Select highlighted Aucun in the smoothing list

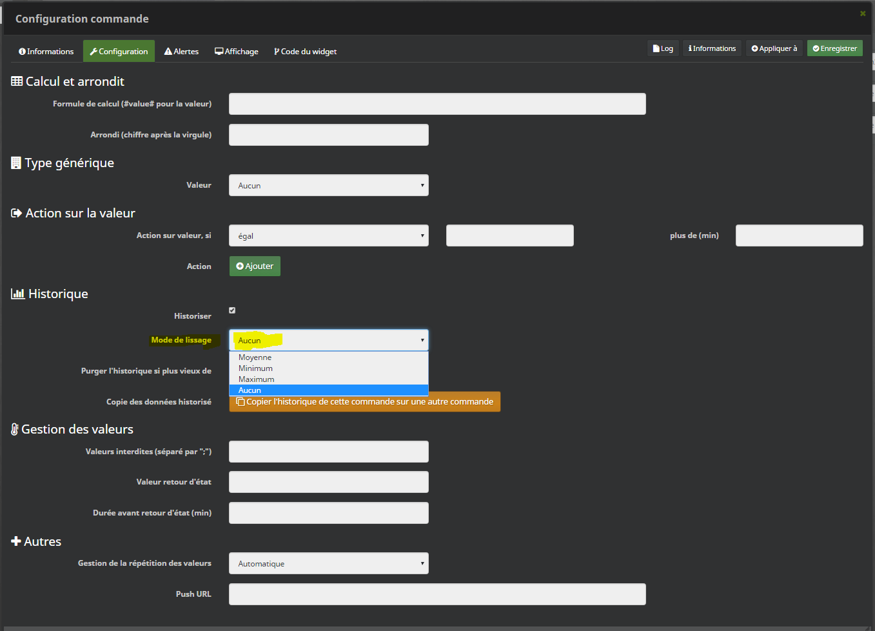[329, 390]
